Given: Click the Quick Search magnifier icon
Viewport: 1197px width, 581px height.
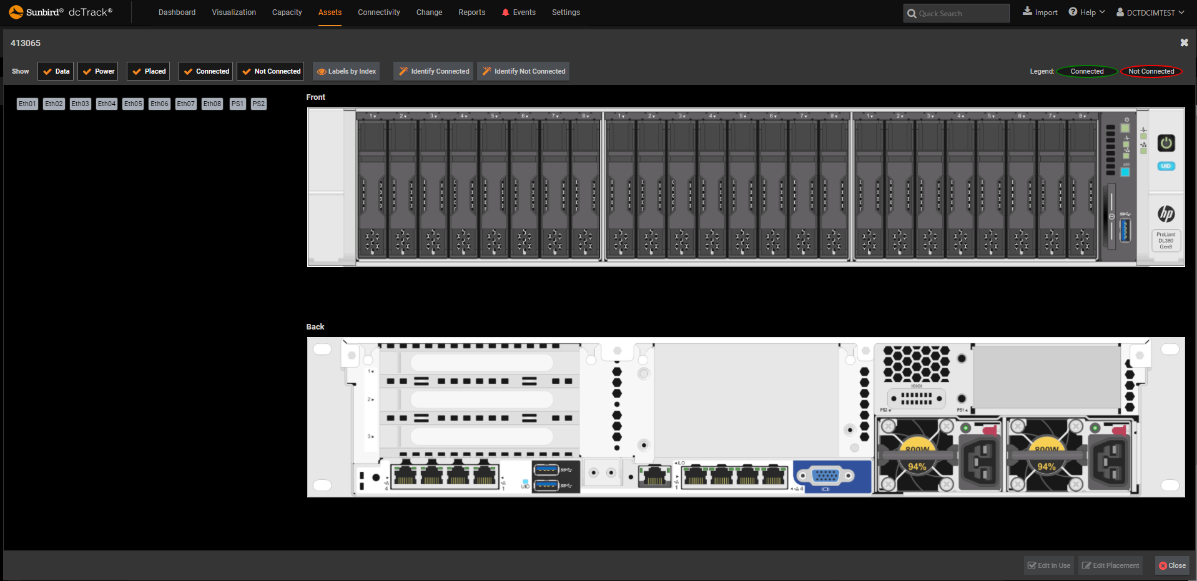Looking at the screenshot, I should (x=912, y=13).
